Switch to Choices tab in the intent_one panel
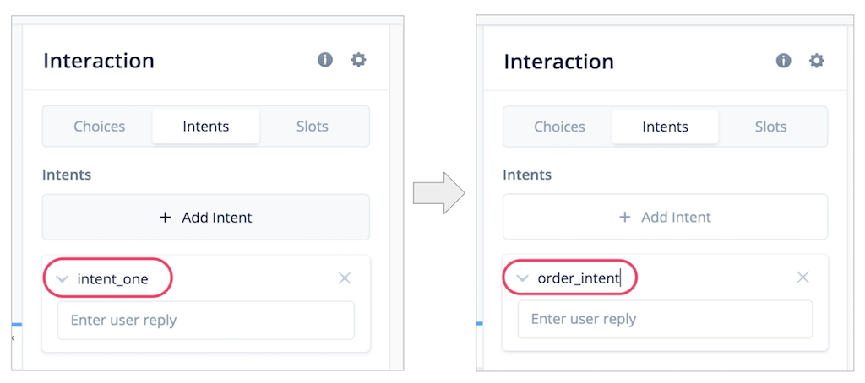This screenshot has width=865, height=383. tap(100, 127)
